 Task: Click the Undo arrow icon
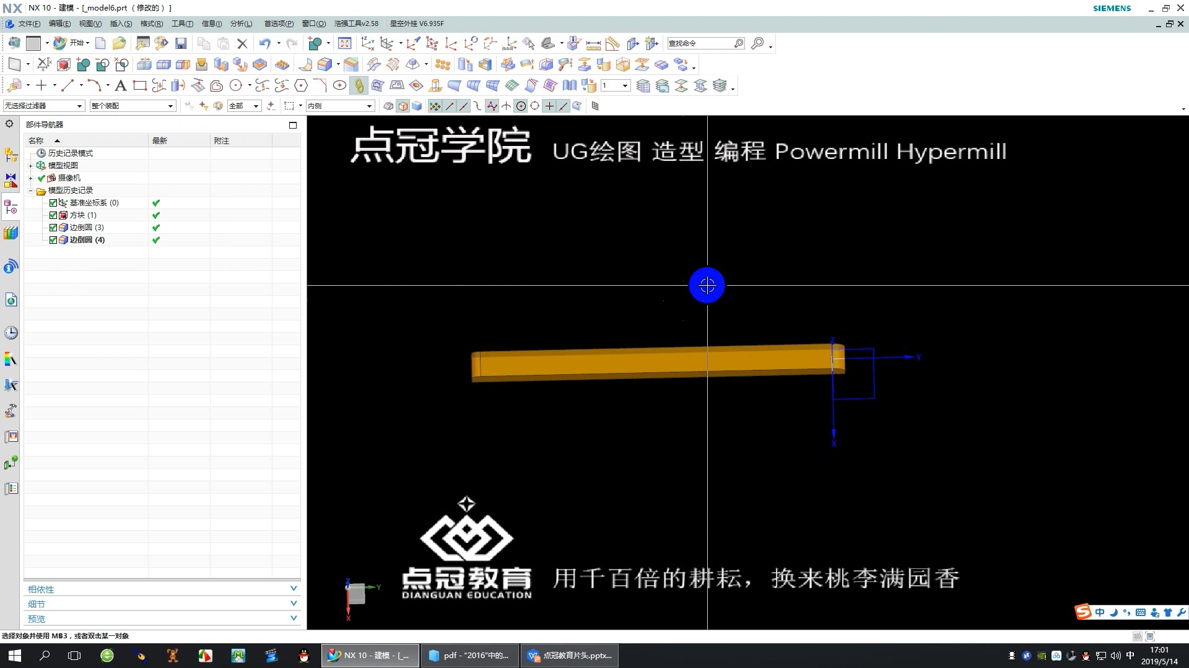click(x=264, y=43)
